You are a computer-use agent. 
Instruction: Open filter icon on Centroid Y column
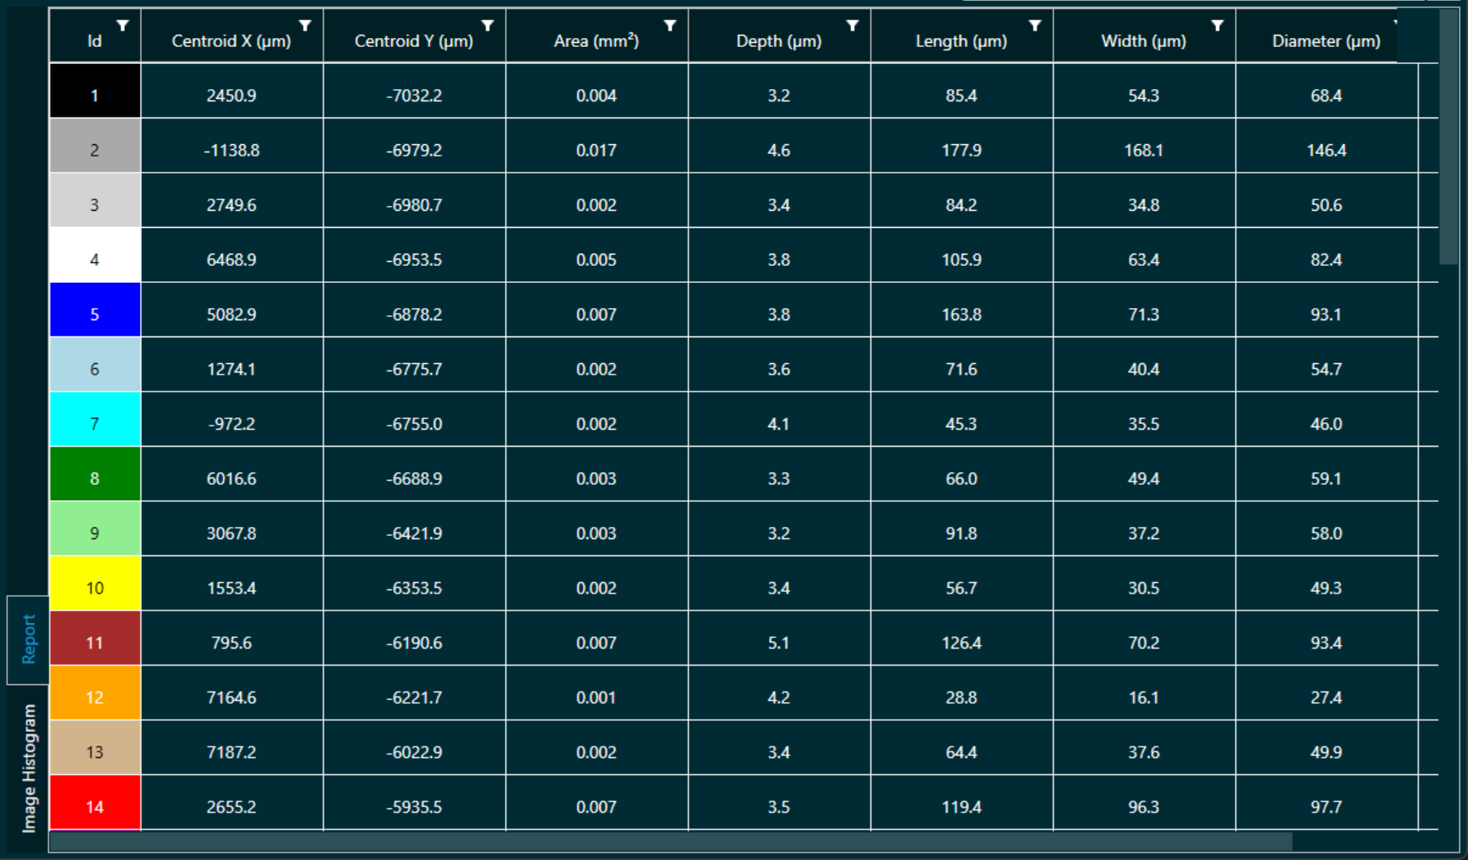coord(487,26)
